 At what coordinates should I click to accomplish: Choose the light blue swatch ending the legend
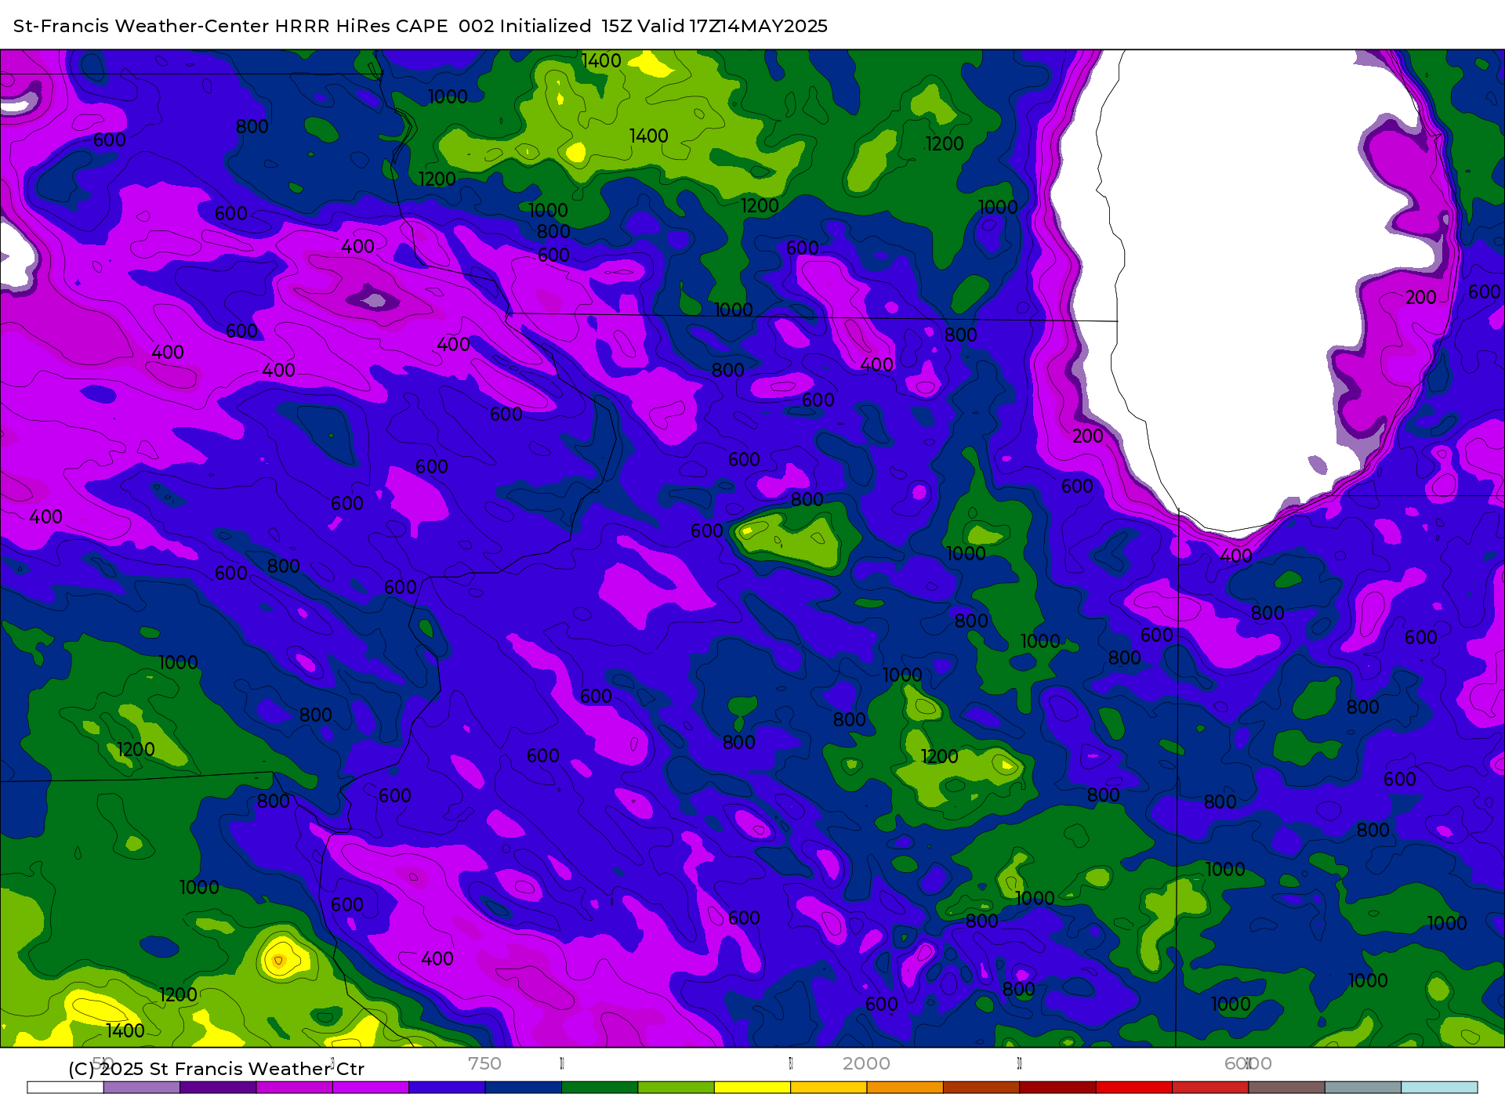[1439, 1088]
